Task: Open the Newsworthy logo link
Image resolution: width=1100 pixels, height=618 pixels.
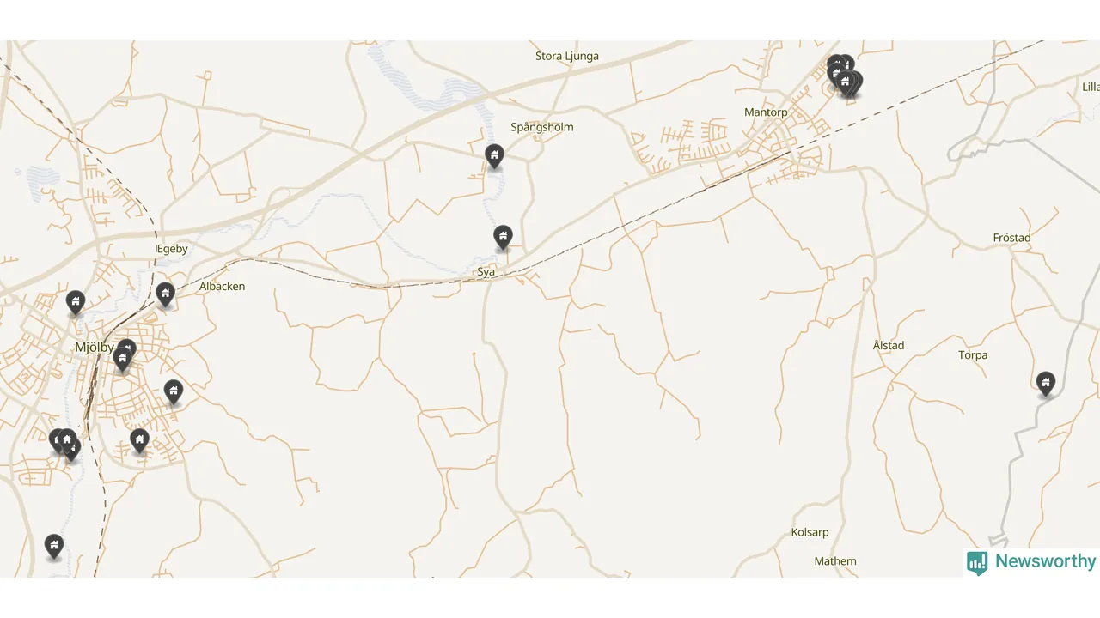Action: pyautogui.click(x=1031, y=562)
